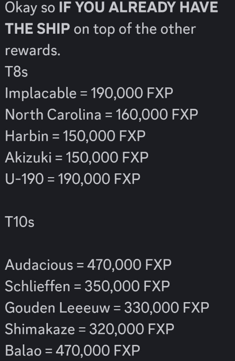Screen dimensions: 235x361
Task: Click the word "Implacable"
Action: tap(41, 94)
